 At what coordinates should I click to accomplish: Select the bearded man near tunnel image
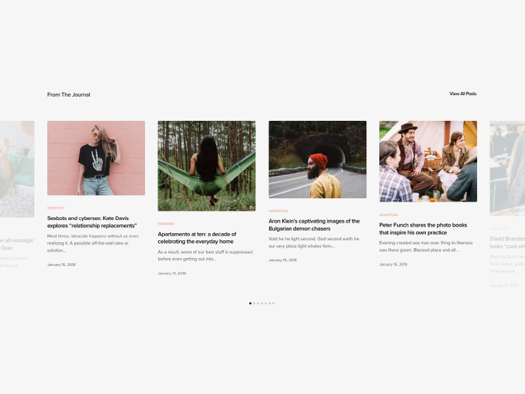point(318,160)
